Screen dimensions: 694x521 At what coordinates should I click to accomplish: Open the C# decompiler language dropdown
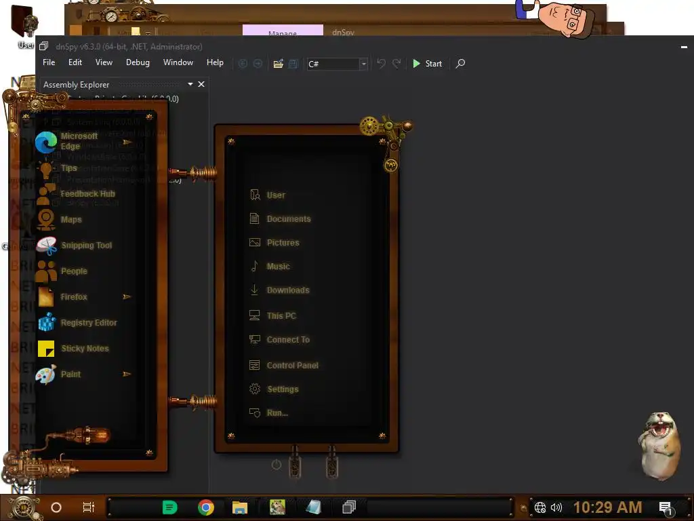click(x=338, y=64)
